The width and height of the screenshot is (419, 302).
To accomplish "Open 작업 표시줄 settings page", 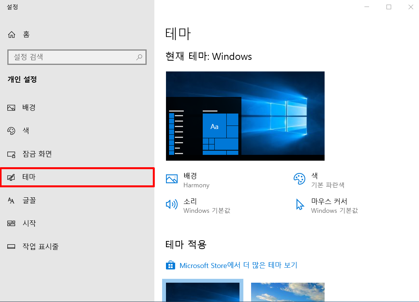I will [40, 246].
